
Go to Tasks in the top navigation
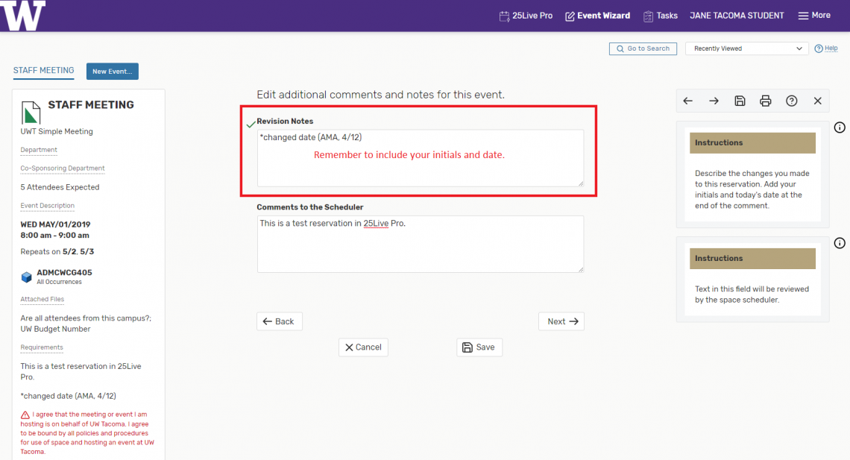pos(660,16)
